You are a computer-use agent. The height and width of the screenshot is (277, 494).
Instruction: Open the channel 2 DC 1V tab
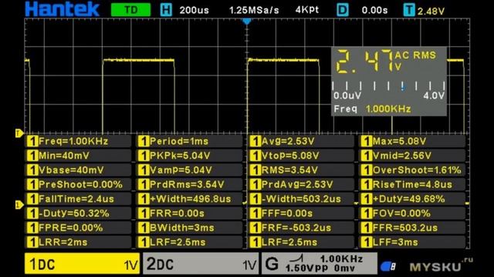click(201, 264)
